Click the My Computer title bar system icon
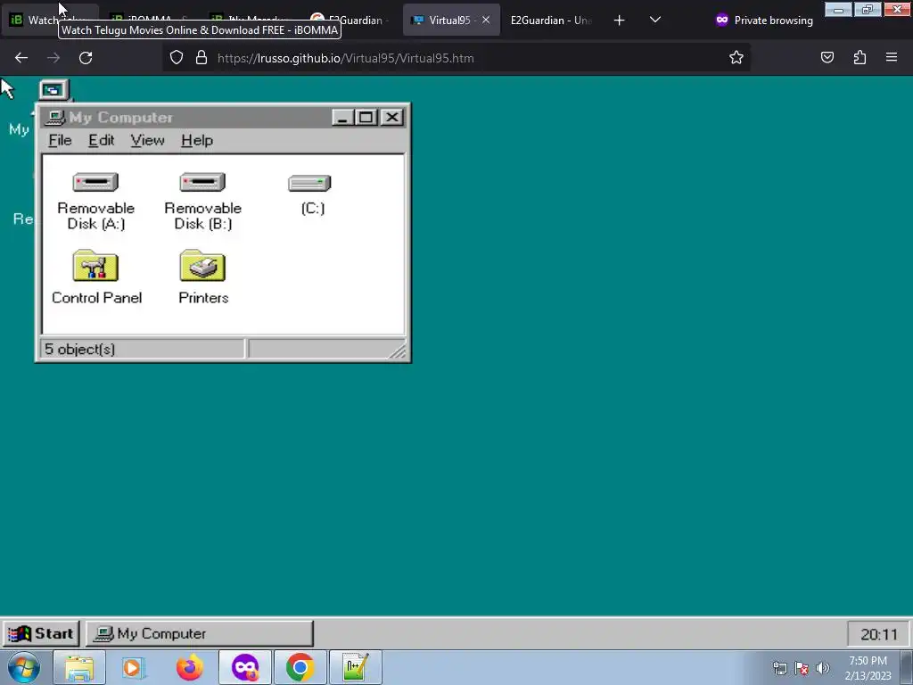Viewport: 913px width, 685px height. pos(54,118)
